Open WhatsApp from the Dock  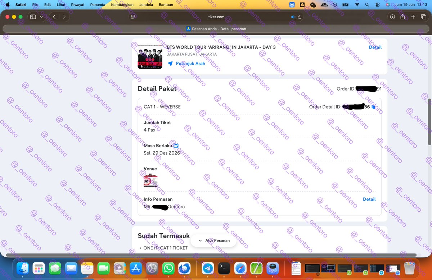168,268
